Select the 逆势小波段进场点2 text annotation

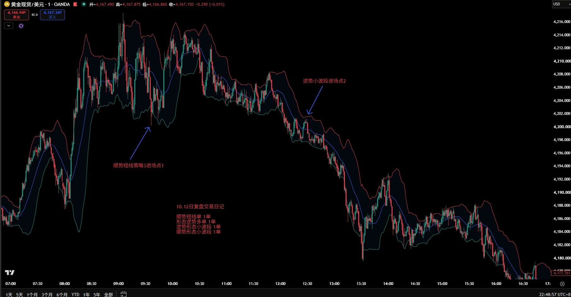[x=324, y=81]
